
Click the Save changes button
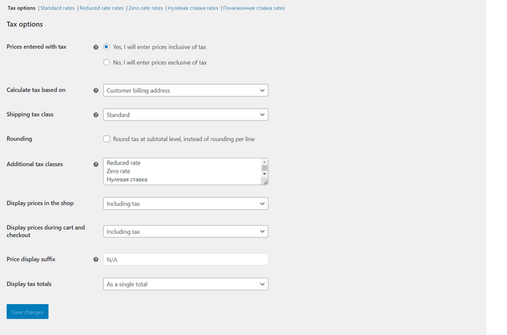pyautogui.click(x=28, y=311)
